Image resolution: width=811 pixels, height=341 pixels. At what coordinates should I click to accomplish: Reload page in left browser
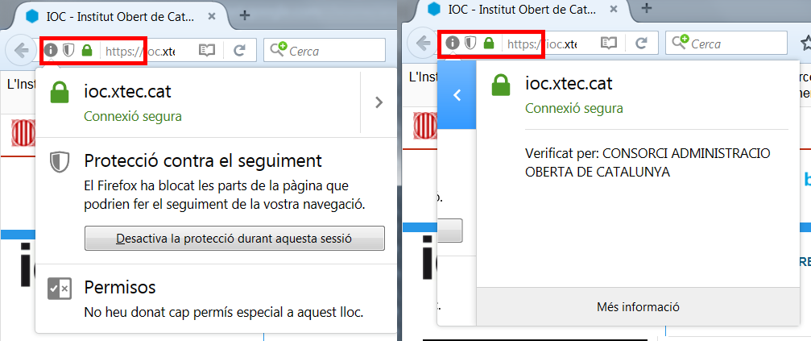coord(239,50)
